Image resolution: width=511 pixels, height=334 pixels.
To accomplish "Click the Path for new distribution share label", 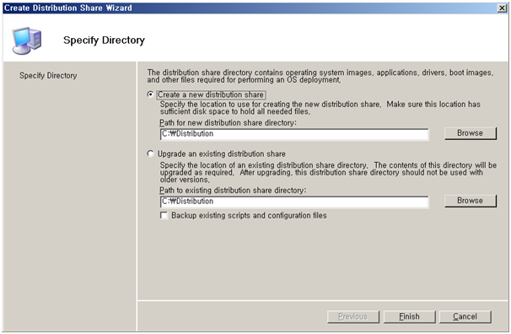I will [x=229, y=123].
